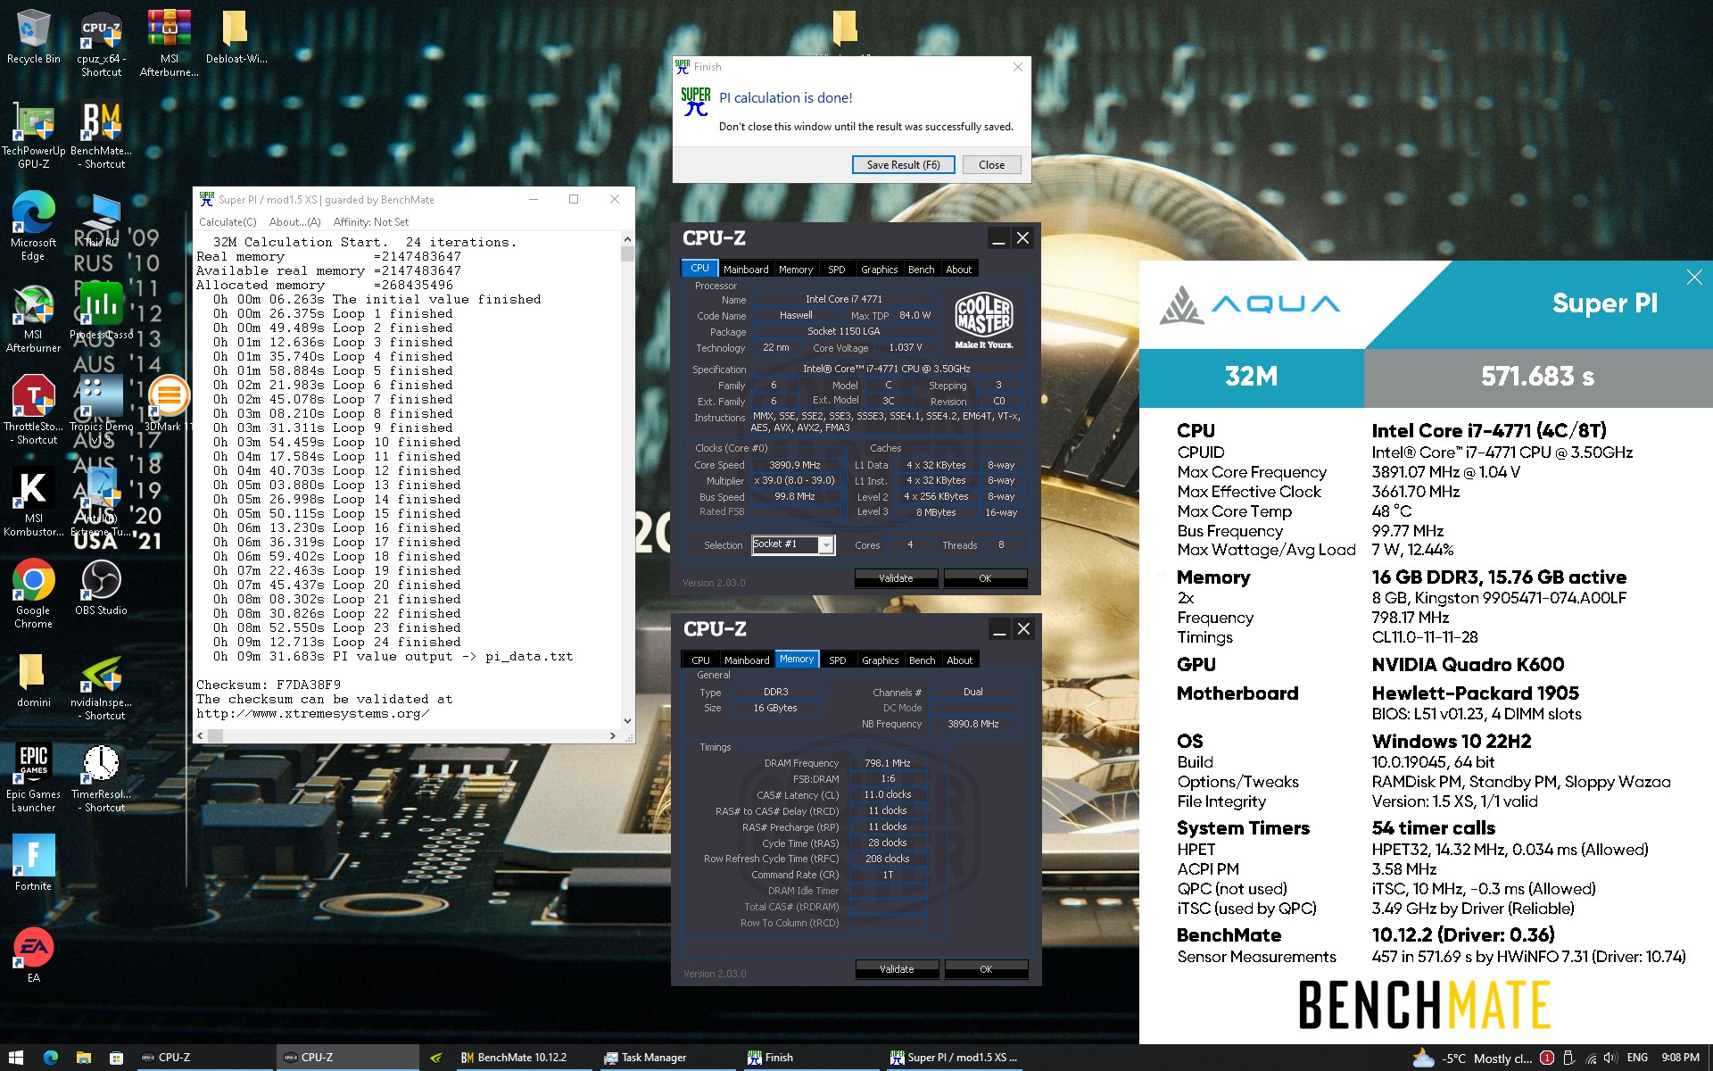Open Microsoft Edge desktop icon
1713x1071 pixels.
pos(33,226)
